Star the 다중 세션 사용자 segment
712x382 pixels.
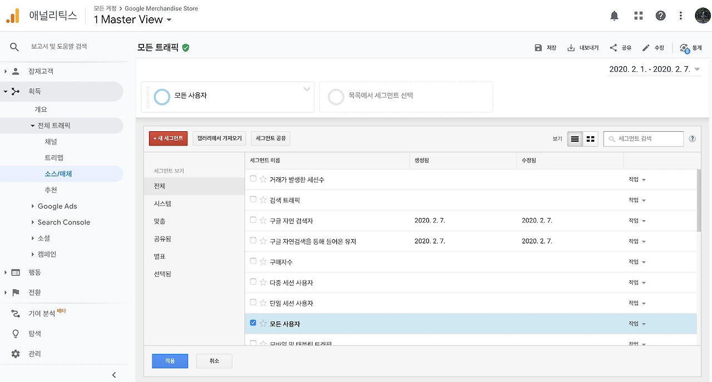point(263,282)
